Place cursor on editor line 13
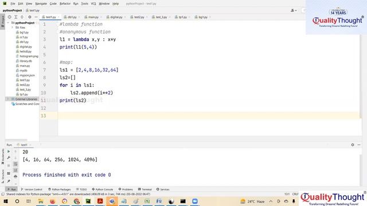The height and width of the screenshot is (206, 367). [x=209, y=116]
